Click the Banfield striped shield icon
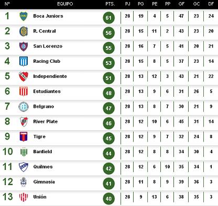The image size is (218, 206). (24, 152)
